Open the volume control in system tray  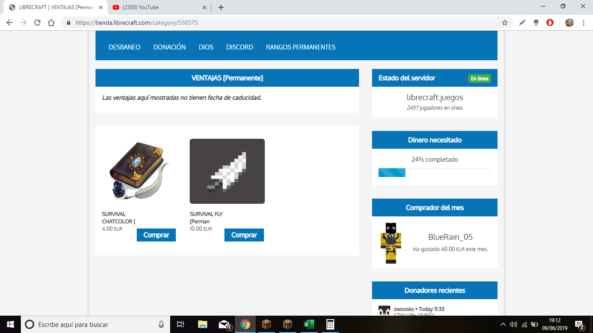[x=514, y=324]
